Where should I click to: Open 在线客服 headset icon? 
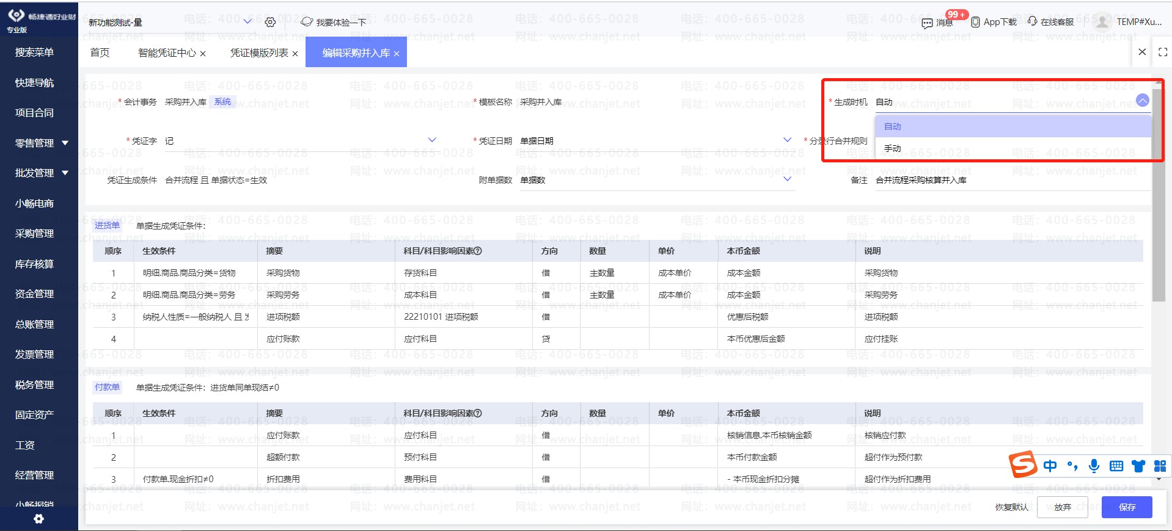click(x=1032, y=21)
